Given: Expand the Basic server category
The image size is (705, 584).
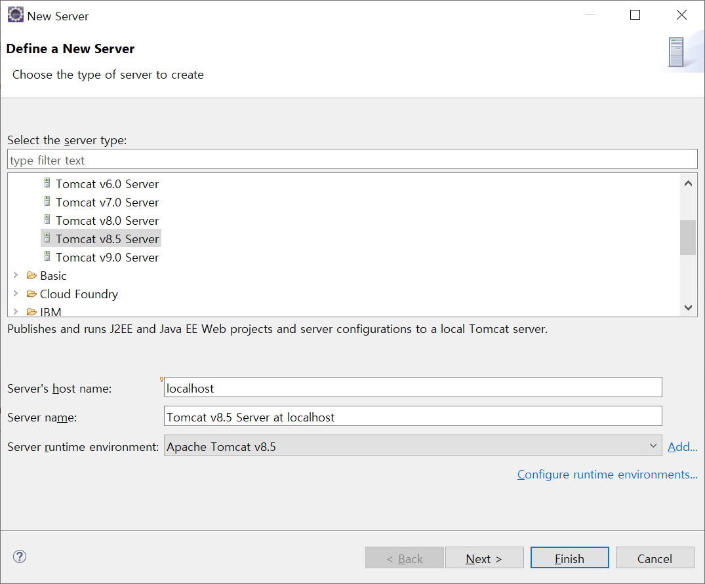Looking at the screenshot, I should click(16, 275).
